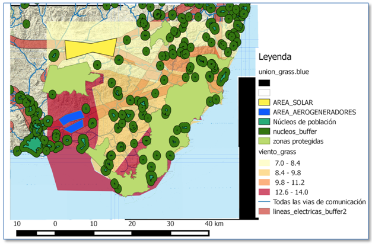This screenshot has height=244, width=372.
Task: Select the teal Núcleos de población swatch
Action: click(x=264, y=121)
